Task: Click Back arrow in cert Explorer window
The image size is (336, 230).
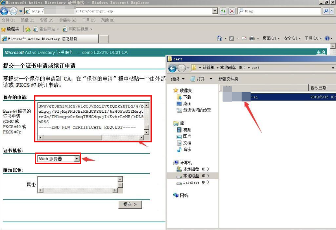Action: tap(172, 68)
